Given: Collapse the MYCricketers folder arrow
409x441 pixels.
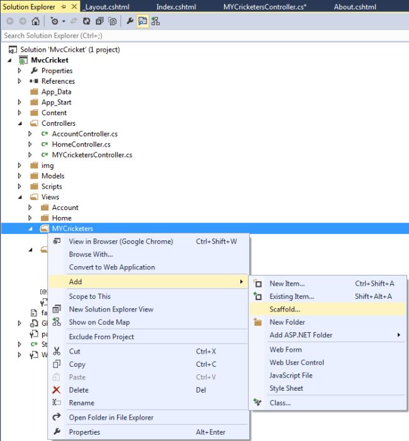Looking at the screenshot, I should [x=30, y=229].
